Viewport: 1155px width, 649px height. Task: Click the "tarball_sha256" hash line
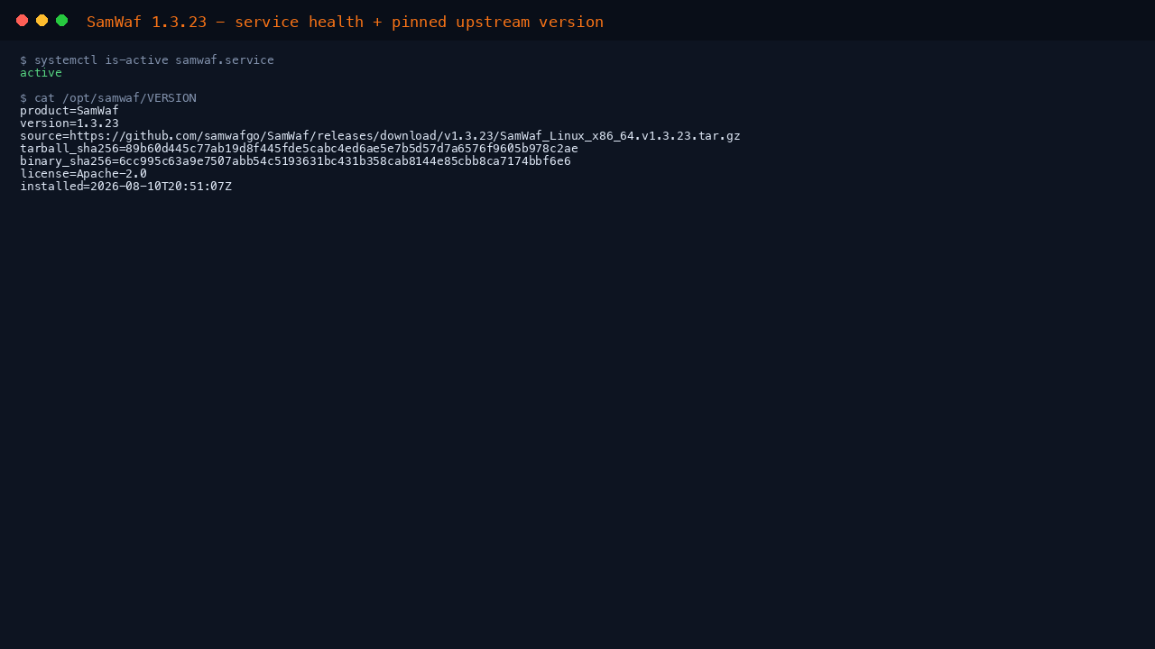299,149
